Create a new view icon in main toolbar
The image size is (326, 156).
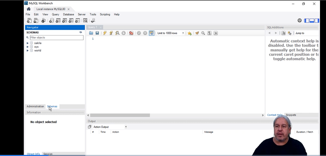point(64,20)
